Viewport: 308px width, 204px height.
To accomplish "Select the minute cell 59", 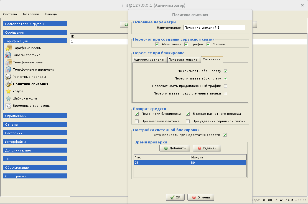I will pyautogui.click(x=218, y=163).
